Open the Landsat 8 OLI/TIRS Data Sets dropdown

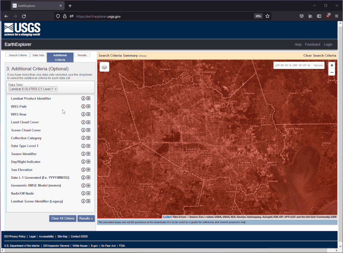[33, 89]
